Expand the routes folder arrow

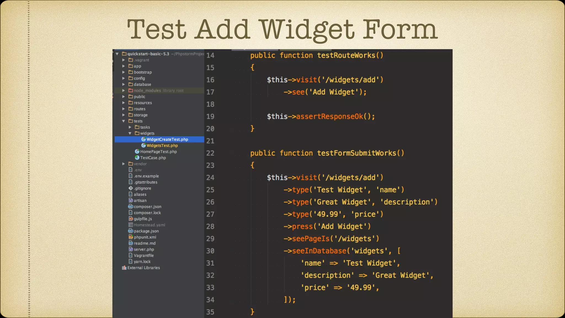click(x=124, y=109)
